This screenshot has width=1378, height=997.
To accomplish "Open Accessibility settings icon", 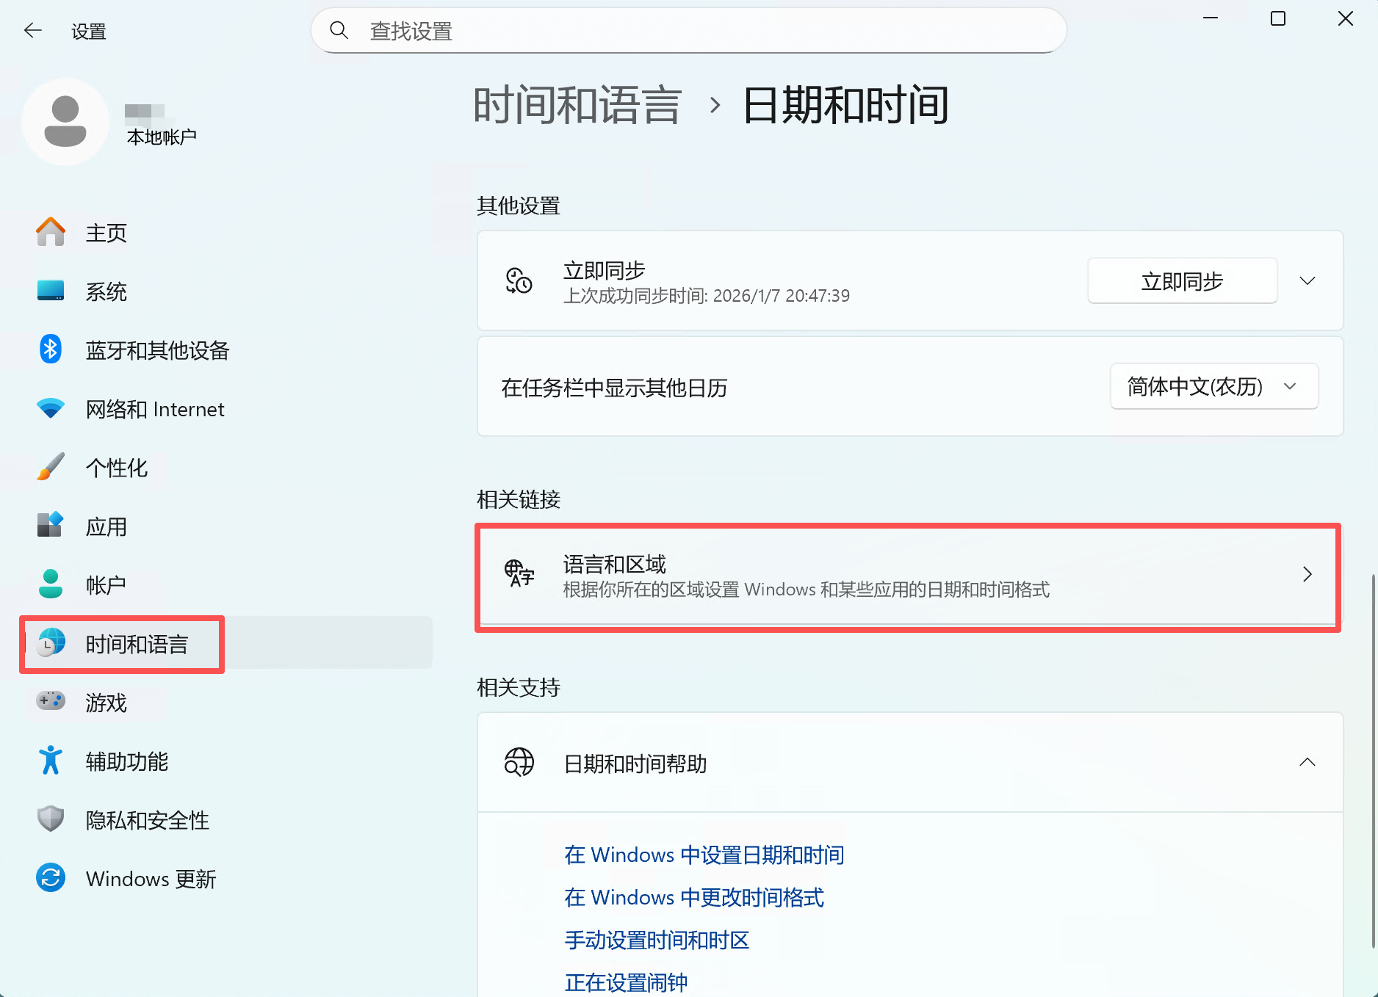I will (x=50, y=761).
